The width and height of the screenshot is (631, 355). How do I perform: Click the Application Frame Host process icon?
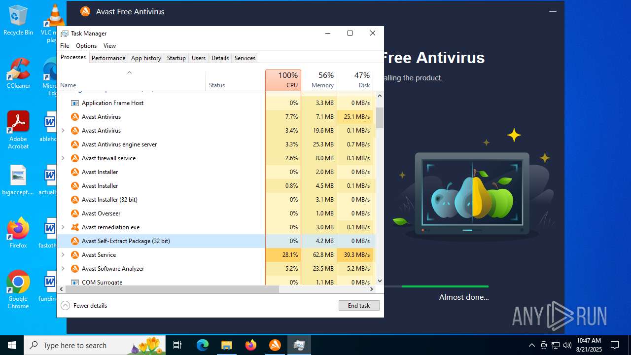tap(75, 103)
